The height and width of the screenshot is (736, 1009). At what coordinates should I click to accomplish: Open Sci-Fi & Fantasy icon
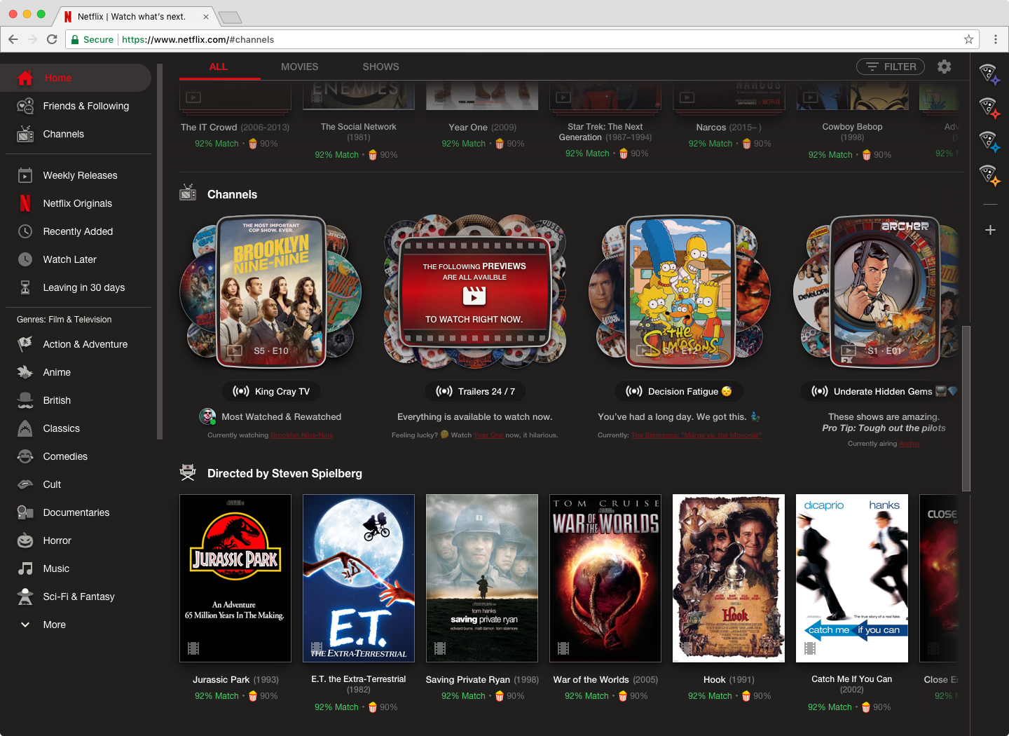25,597
